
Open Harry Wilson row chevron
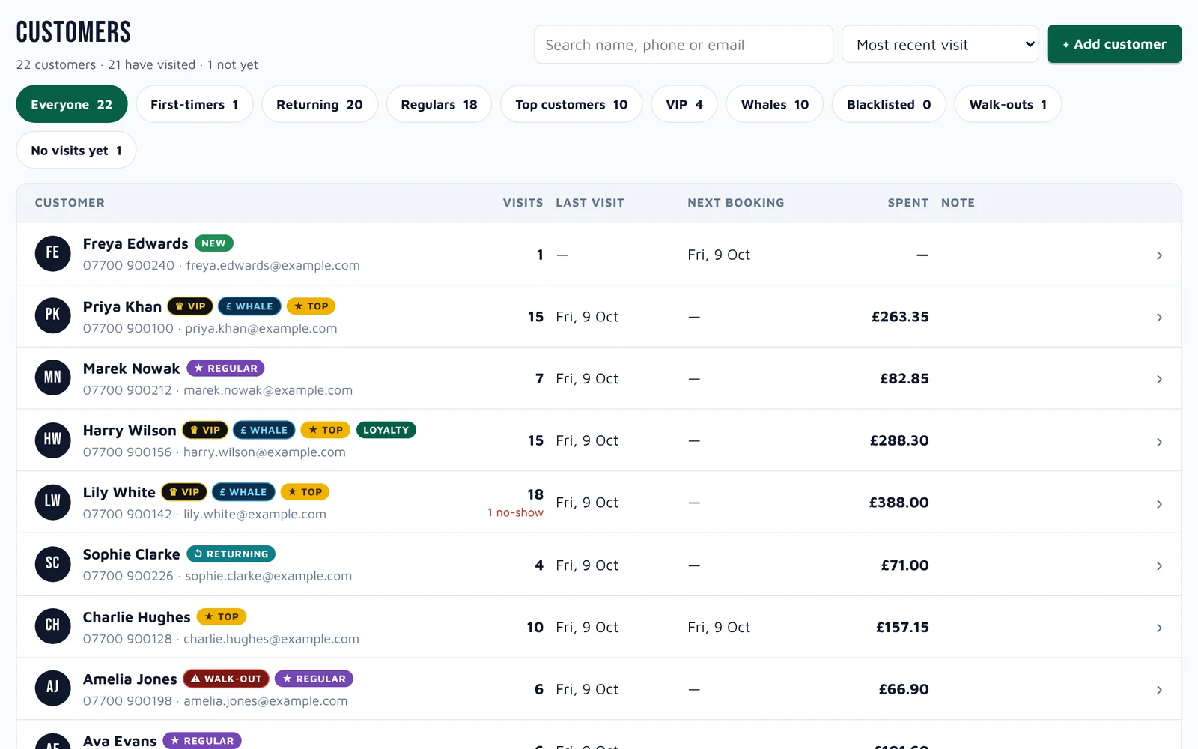(1159, 442)
